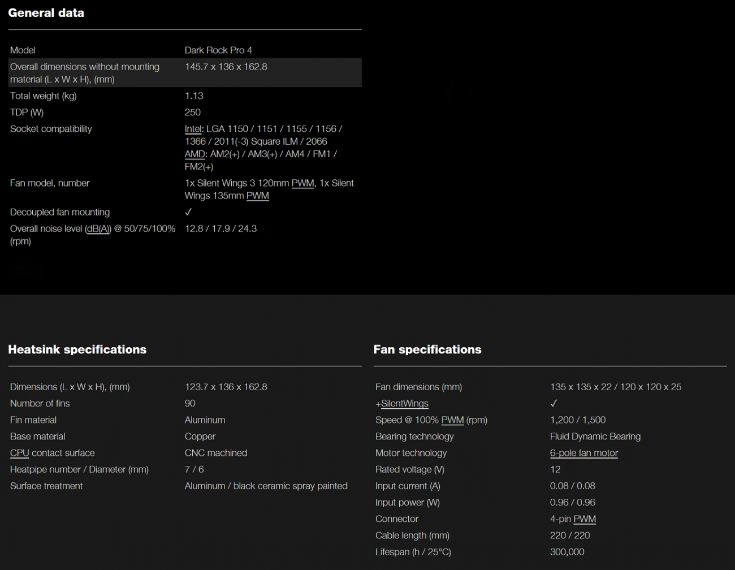The image size is (735, 570).
Task: Click the underlined AMD link in Socket compatibility
Action: click(194, 154)
